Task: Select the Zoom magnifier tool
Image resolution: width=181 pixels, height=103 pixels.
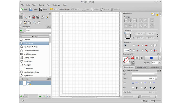Action: (34, 22)
